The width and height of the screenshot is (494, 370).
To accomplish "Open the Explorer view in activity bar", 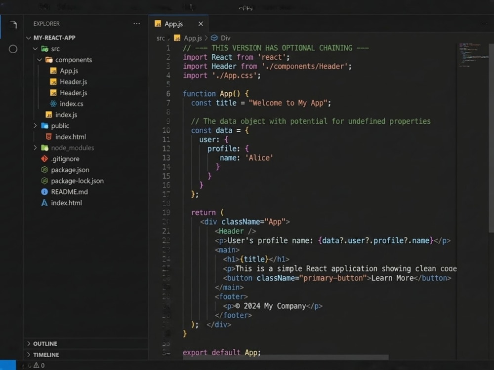I will click(13, 25).
